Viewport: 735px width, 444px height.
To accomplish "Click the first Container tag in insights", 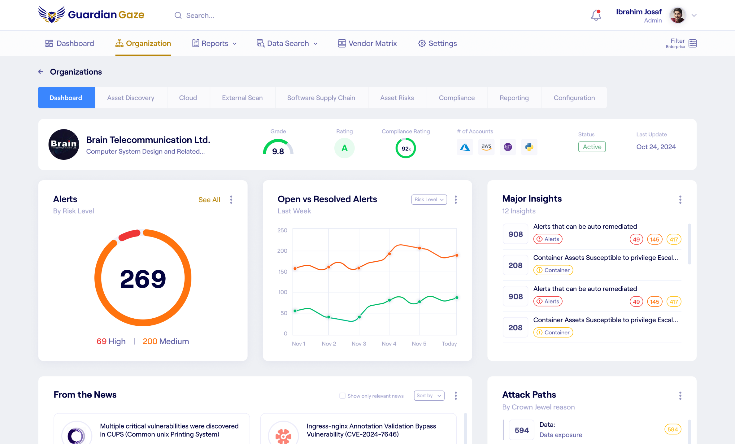I will pyautogui.click(x=553, y=270).
